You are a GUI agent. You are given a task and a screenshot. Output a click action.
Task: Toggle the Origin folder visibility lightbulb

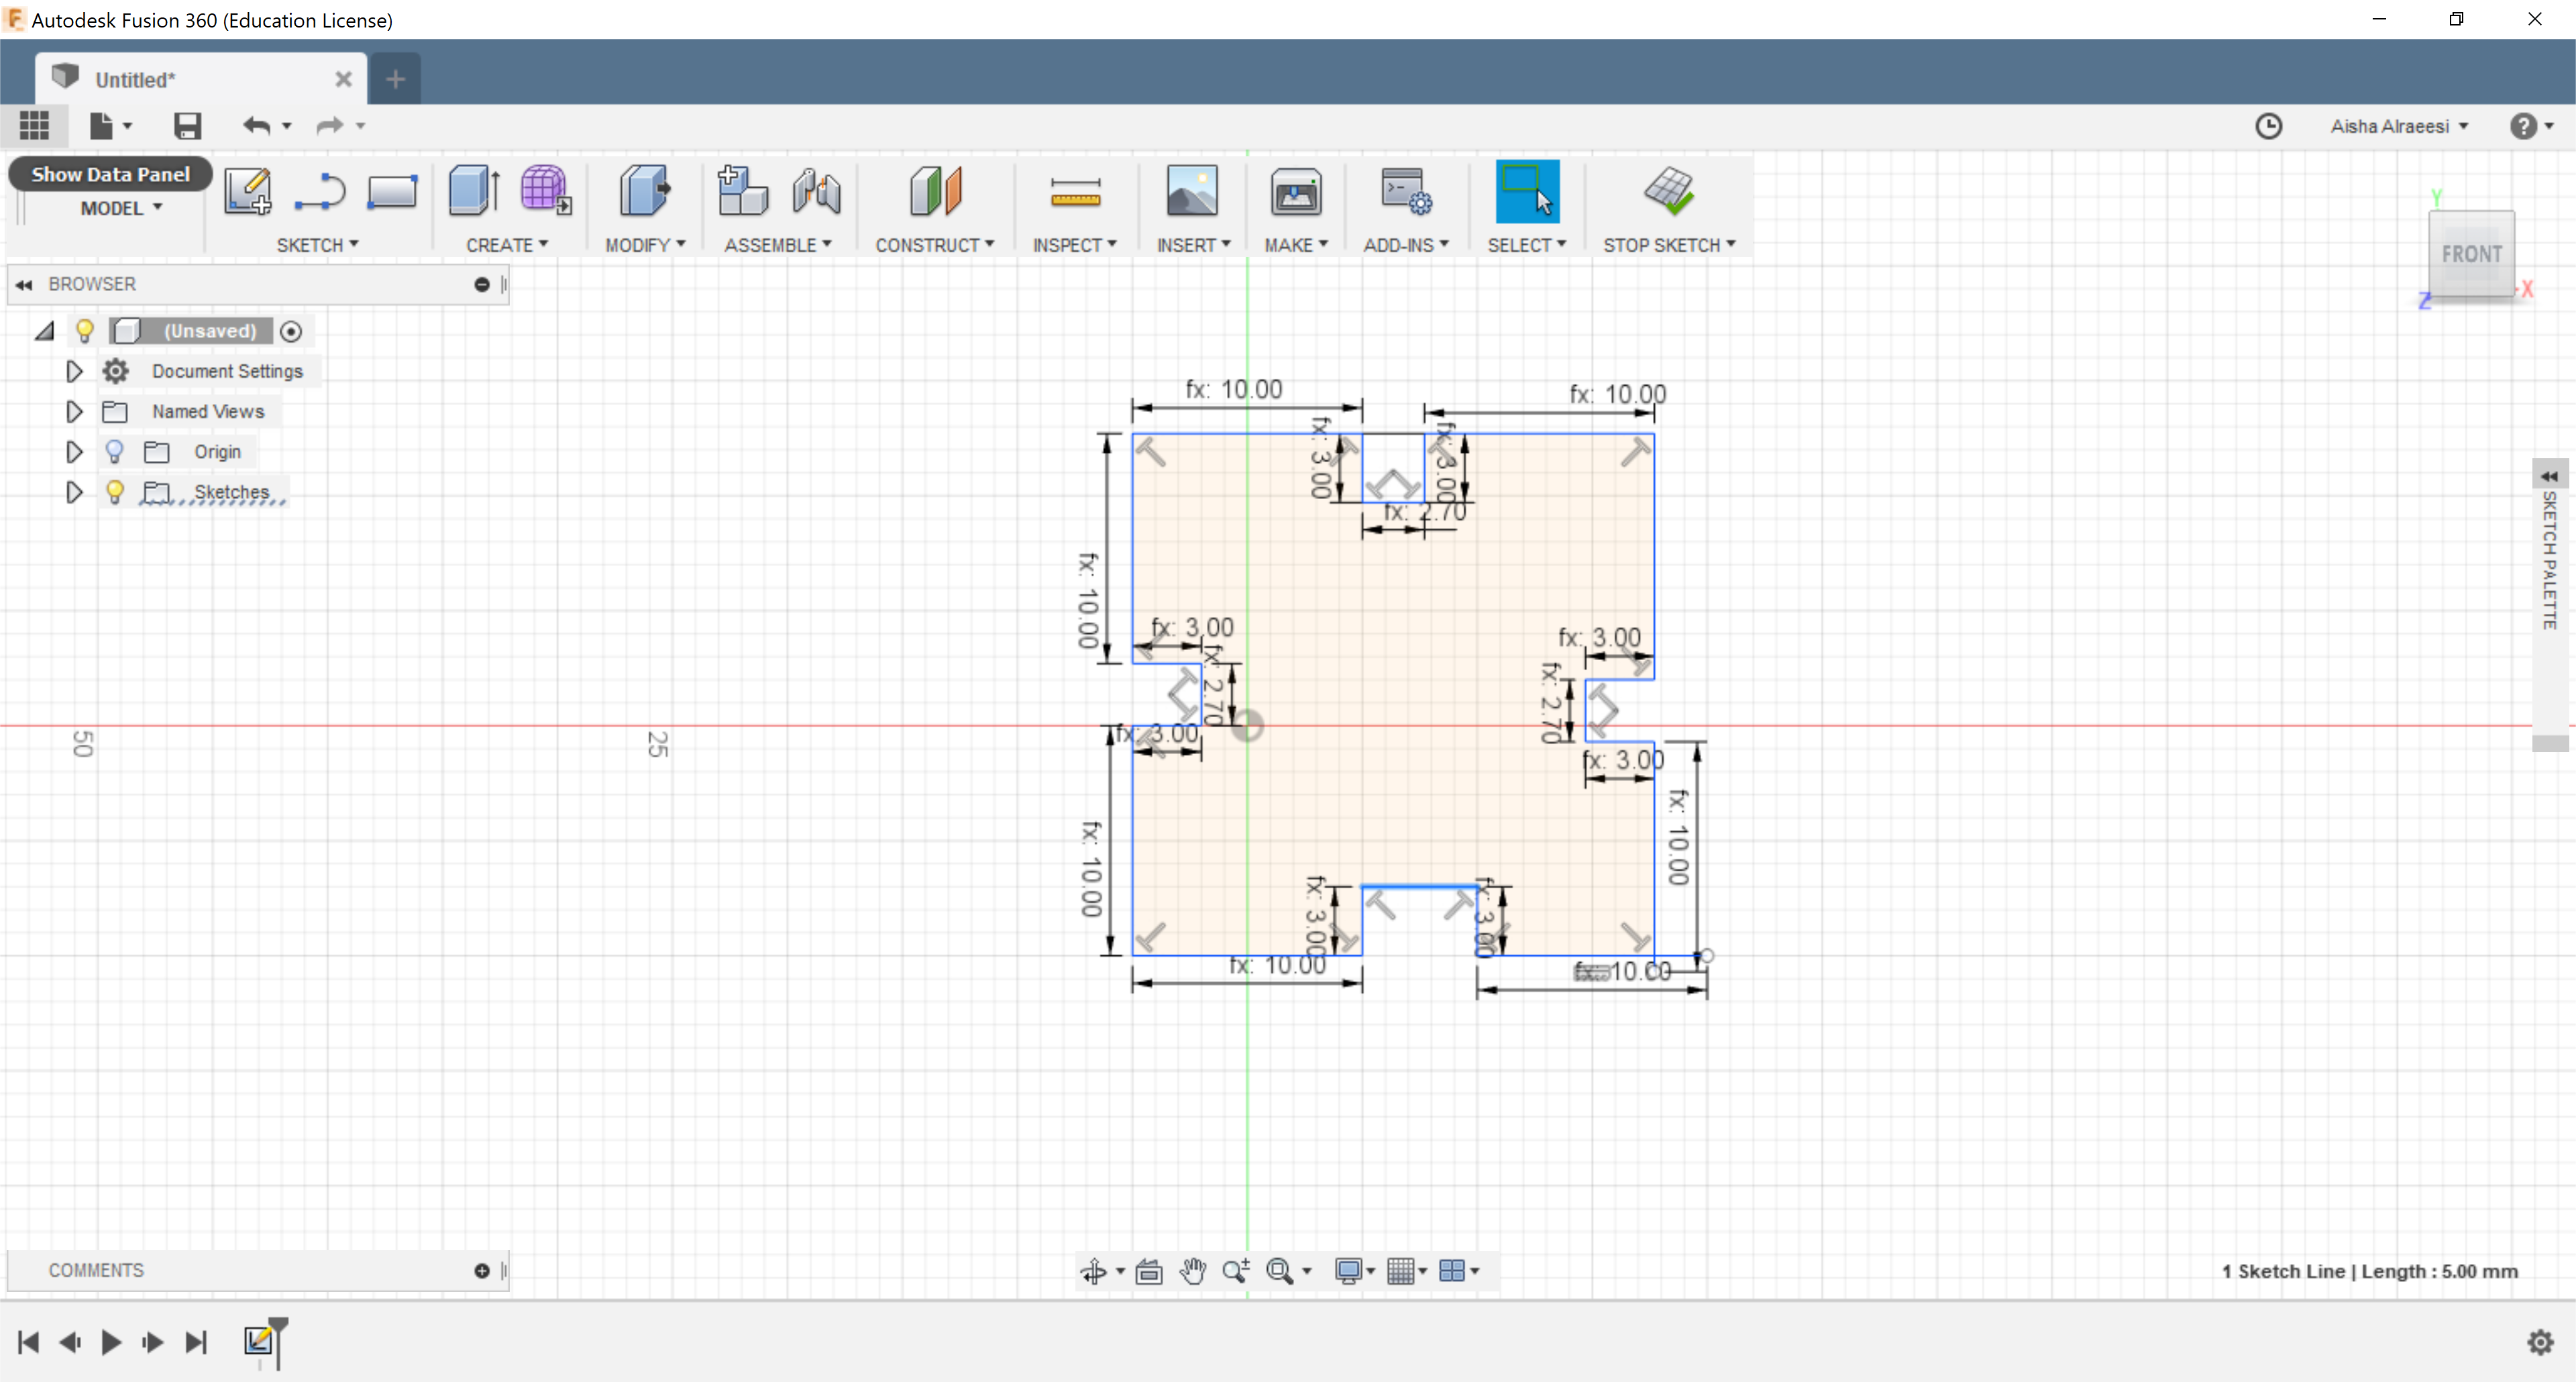coord(115,452)
